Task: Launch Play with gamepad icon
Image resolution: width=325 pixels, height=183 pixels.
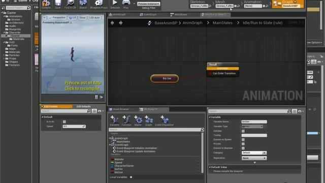Action: pyautogui.click(x=126, y=4)
